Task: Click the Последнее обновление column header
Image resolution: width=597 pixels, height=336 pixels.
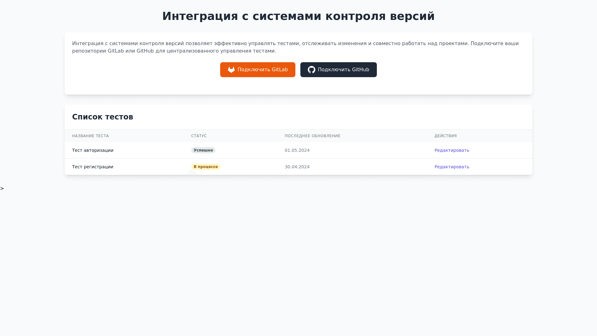Action: pyautogui.click(x=312, y=136)
